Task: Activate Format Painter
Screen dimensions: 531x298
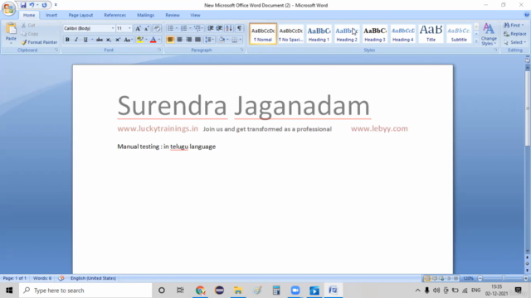Action: click(39, 42)
